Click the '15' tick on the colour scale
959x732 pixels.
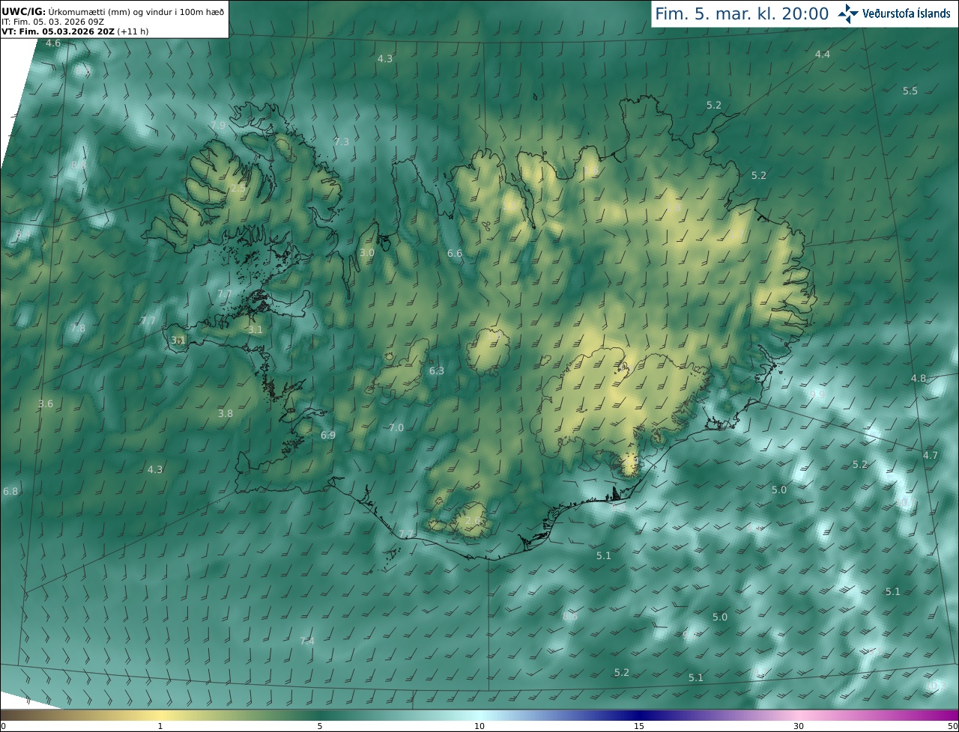click(639, 726)
